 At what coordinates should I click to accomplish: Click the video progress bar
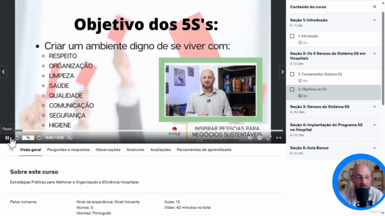[x=149, y=131]
